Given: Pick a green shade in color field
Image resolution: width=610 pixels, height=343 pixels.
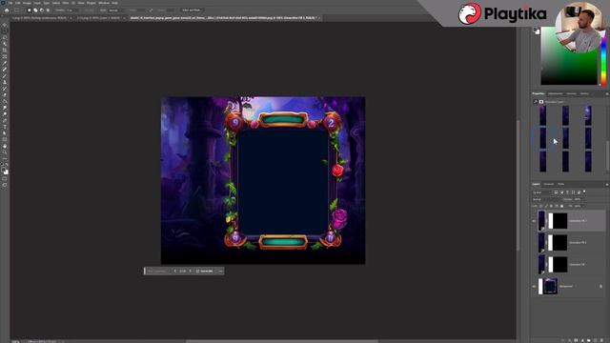Looking at the screenshot, I should tap(569, 55).
